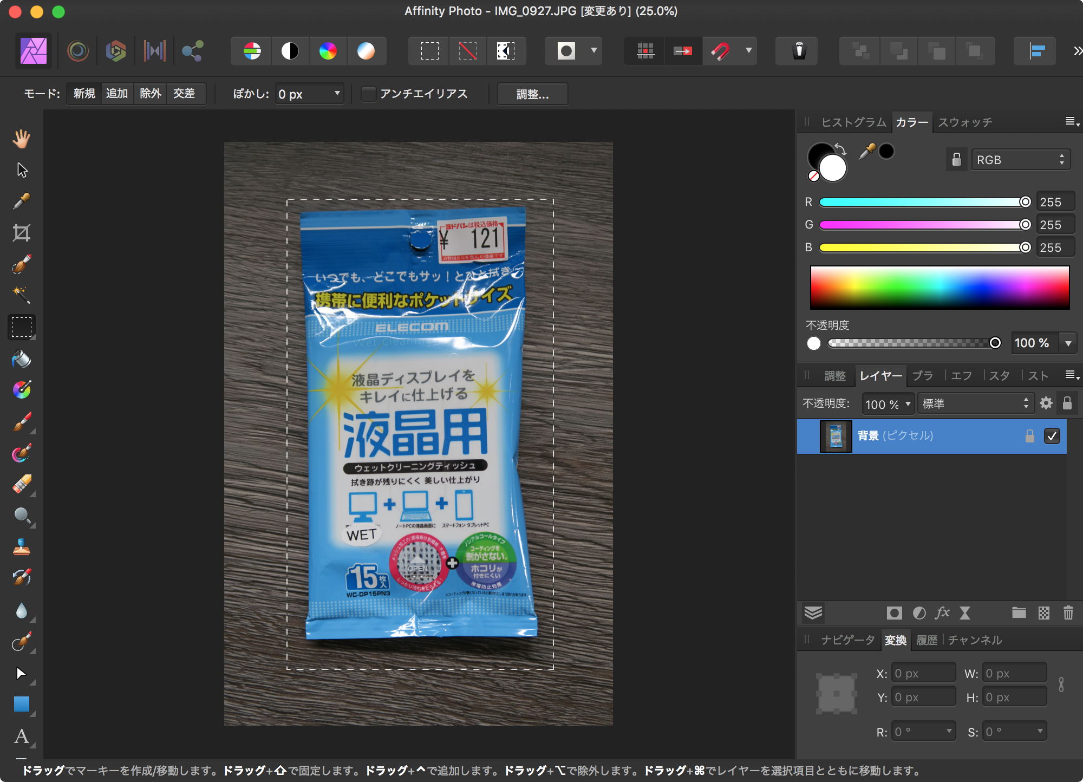The image size is (1083, 782).
Task: Set selection mode to 新規
Action: [84, 94]
